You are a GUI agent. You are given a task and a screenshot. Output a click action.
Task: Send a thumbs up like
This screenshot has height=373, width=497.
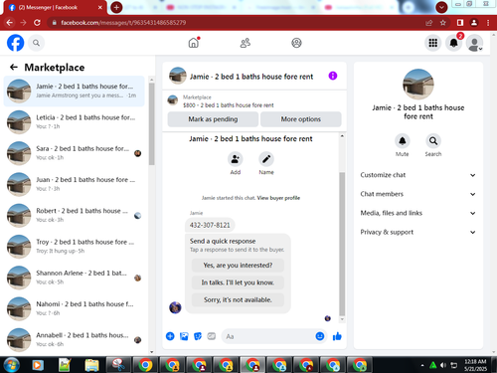[x=337, y=336]
